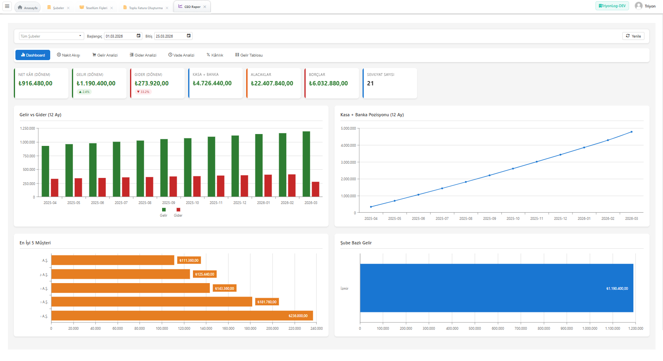Click the TriyonLog-DEV environment badge
663x361 pixels.
tap(612, 6)
